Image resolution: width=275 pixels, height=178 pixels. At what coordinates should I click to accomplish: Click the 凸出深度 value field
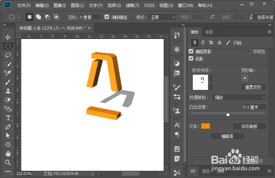(x=255, y=107)
